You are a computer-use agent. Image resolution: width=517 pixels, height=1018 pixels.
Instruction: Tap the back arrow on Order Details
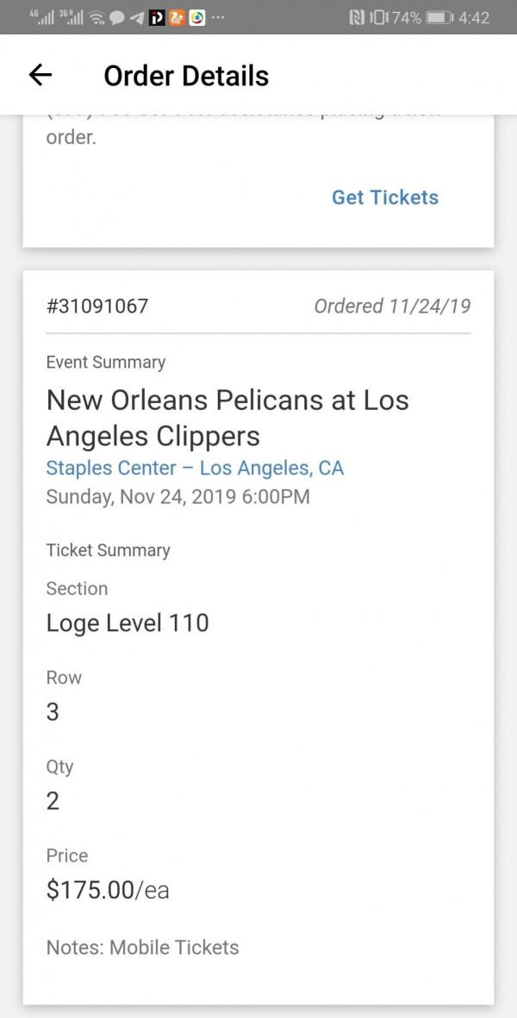coord(40,75)
